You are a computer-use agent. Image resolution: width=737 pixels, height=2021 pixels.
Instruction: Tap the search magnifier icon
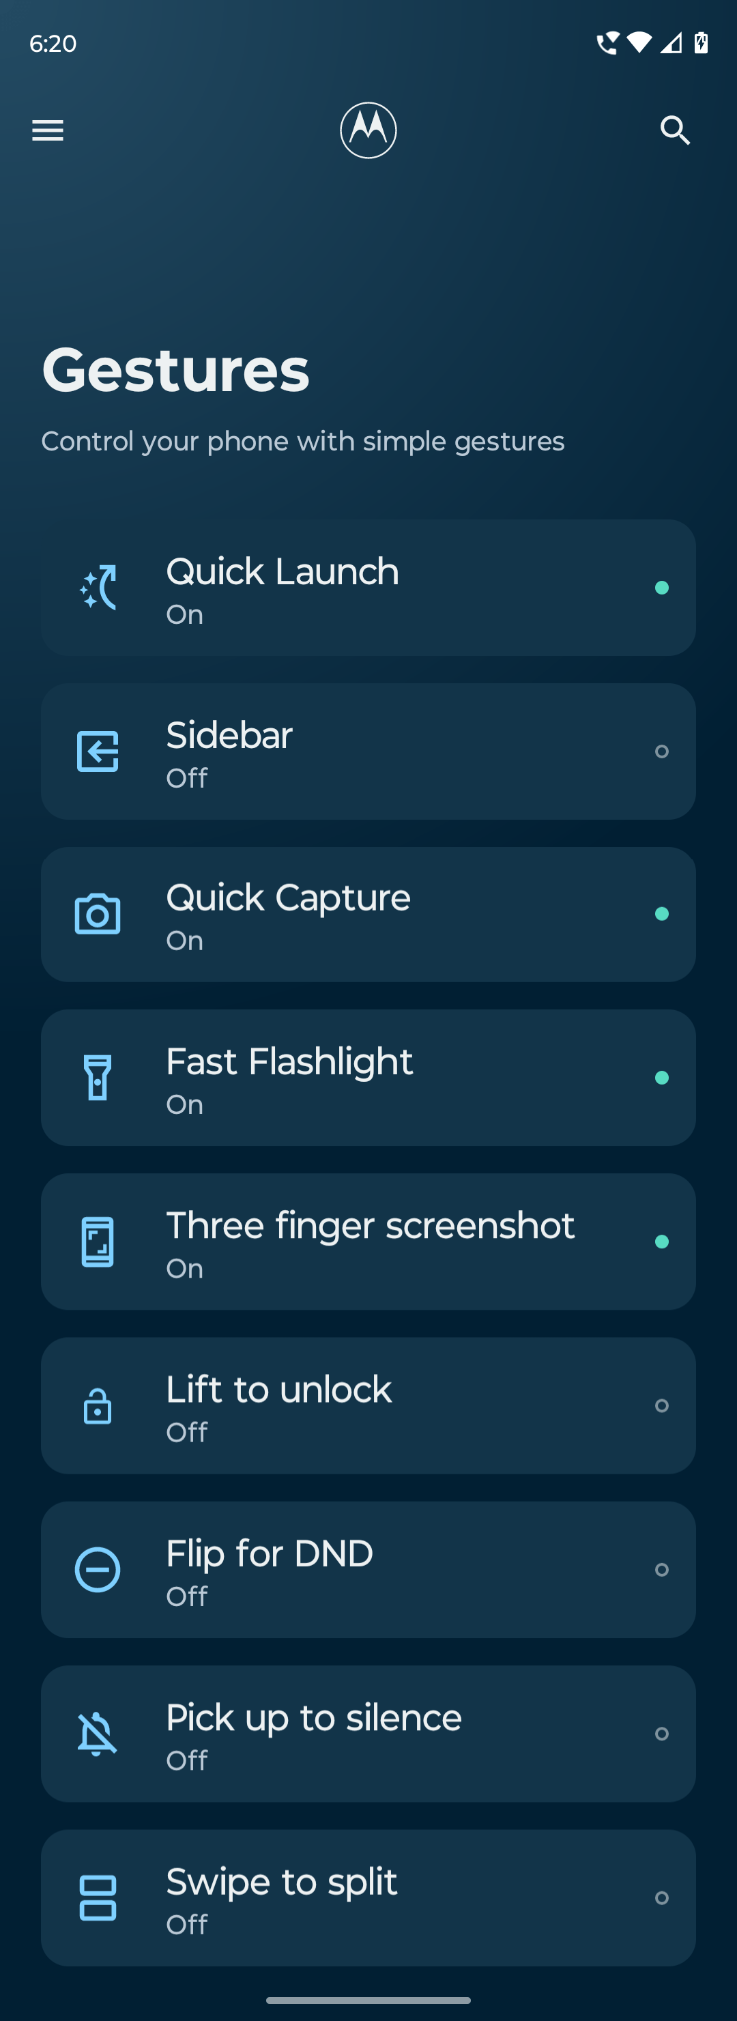[x=675, y=130]
